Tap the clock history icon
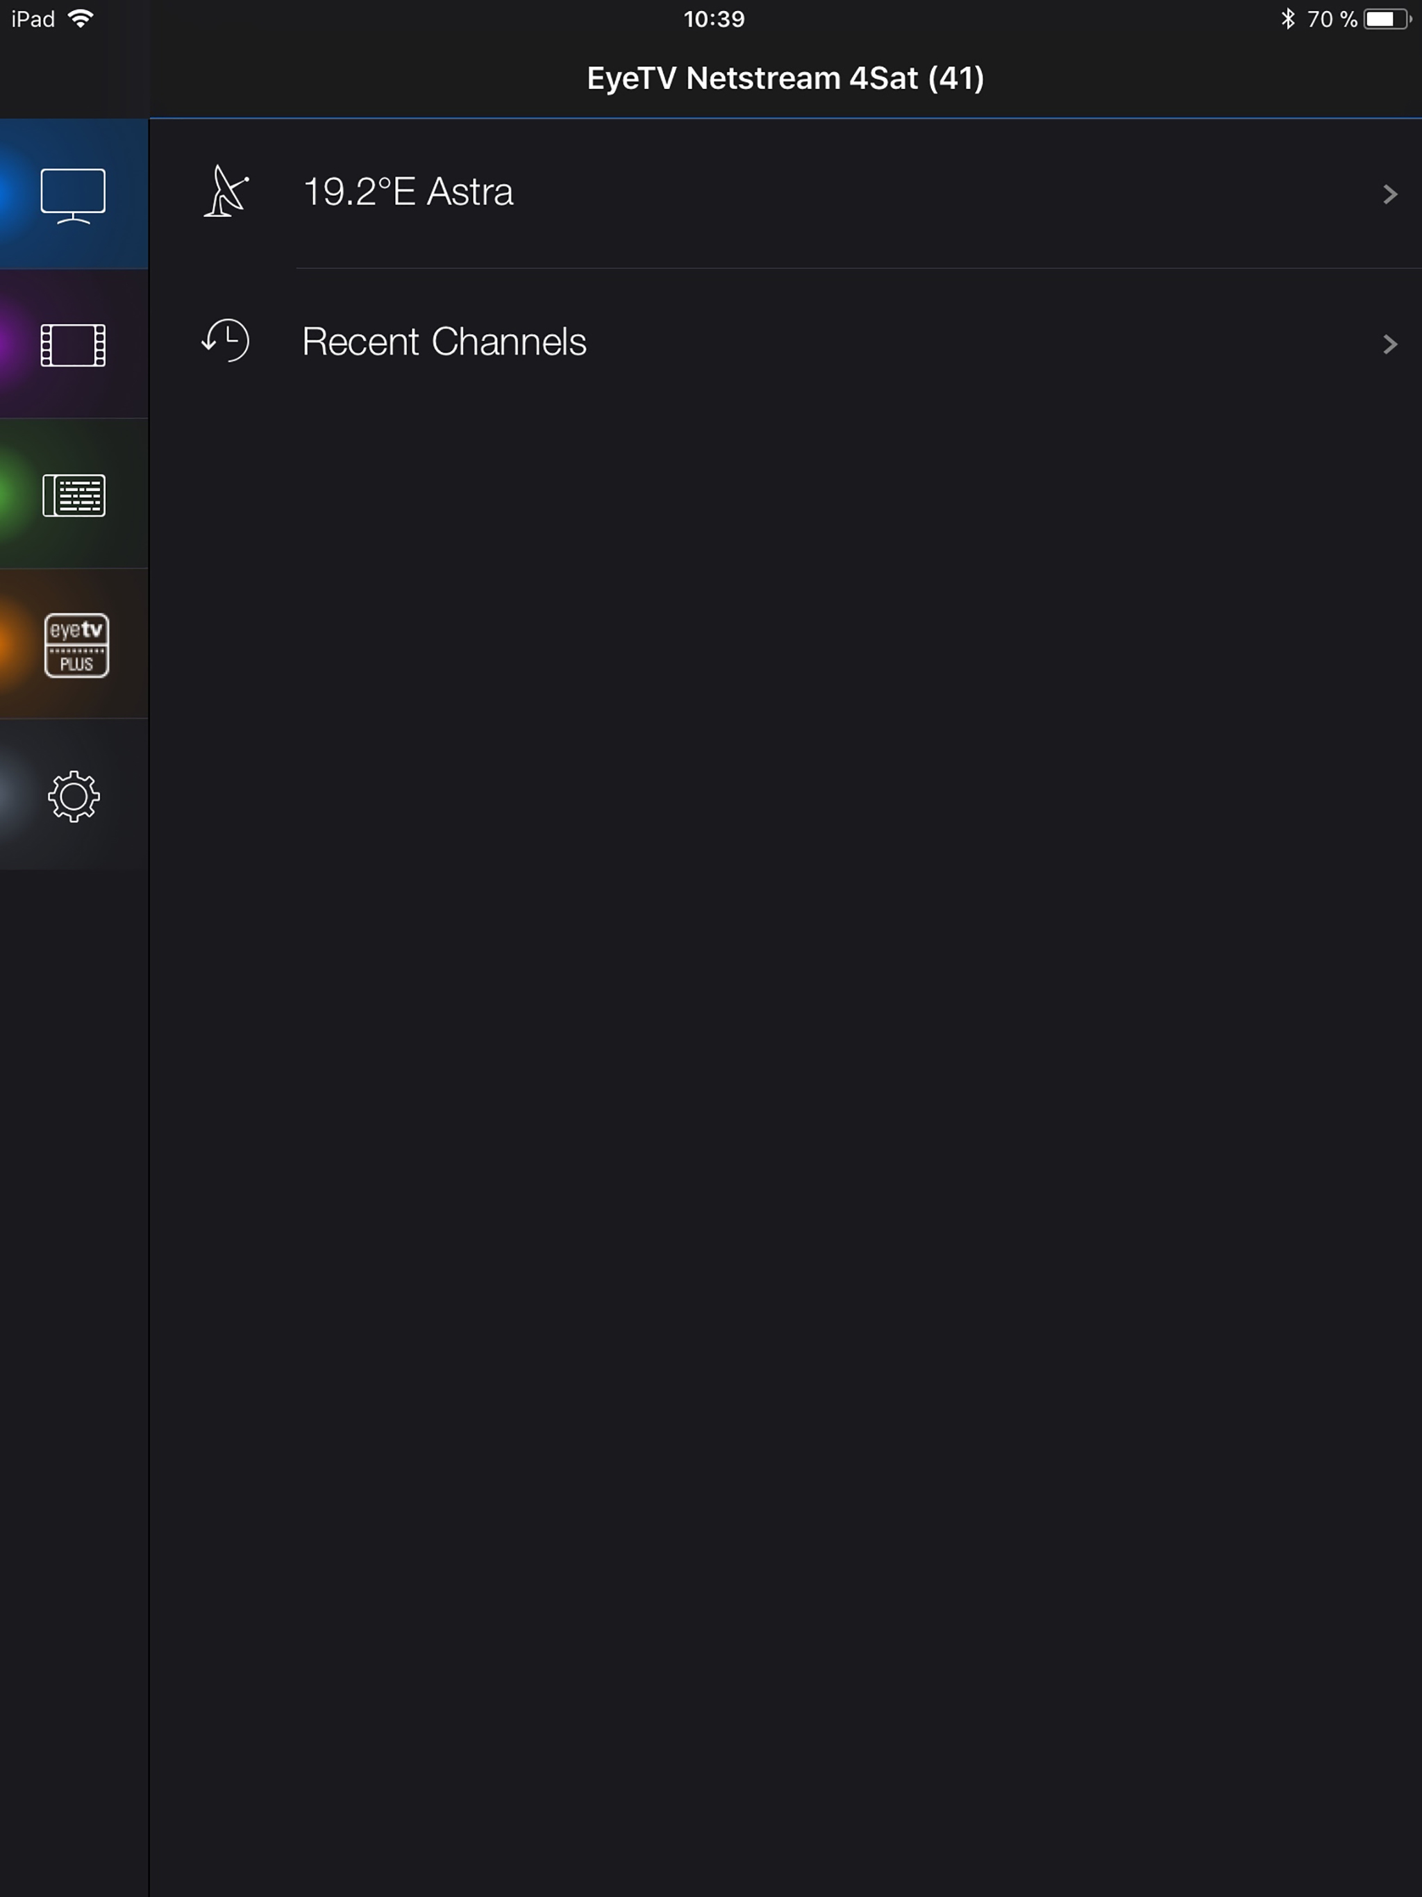1422x1897 pixels. coord(226,340)
